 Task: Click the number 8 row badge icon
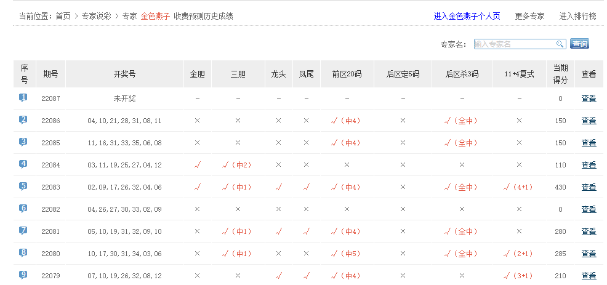pyautogui.click(x=23, y=252)
